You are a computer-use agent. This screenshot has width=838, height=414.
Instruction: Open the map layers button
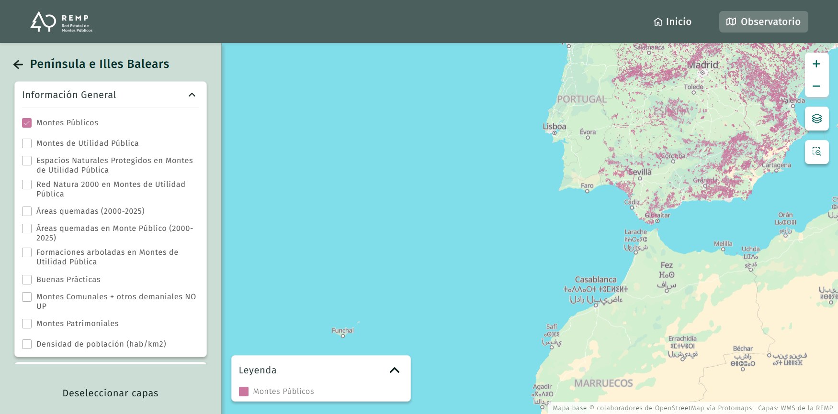point(816,119)
